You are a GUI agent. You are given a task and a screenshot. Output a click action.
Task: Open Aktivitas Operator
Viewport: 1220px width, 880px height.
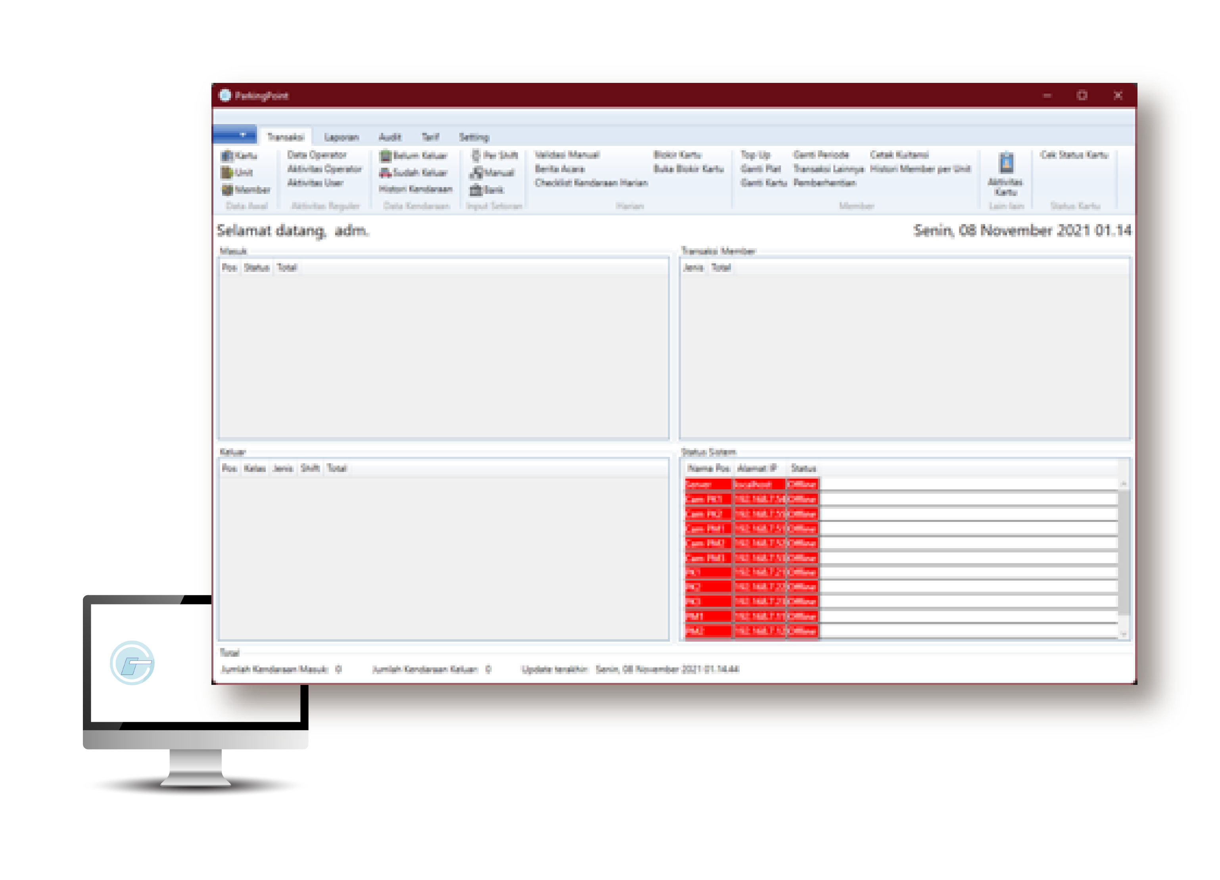(324, 169)
